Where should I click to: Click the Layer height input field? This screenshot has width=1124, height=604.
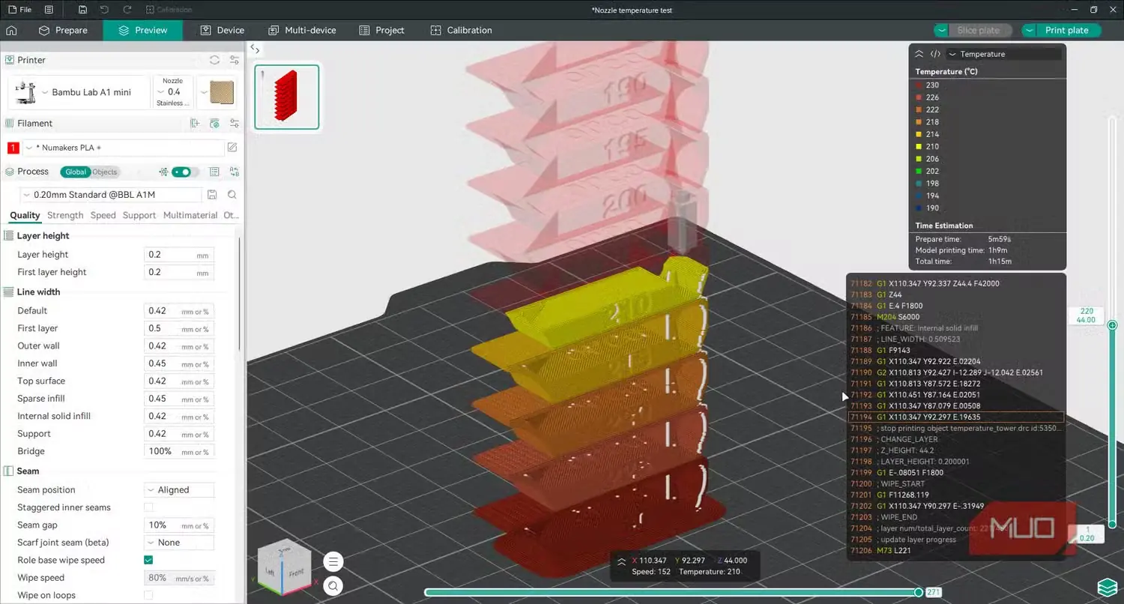[x=178, y=255]
